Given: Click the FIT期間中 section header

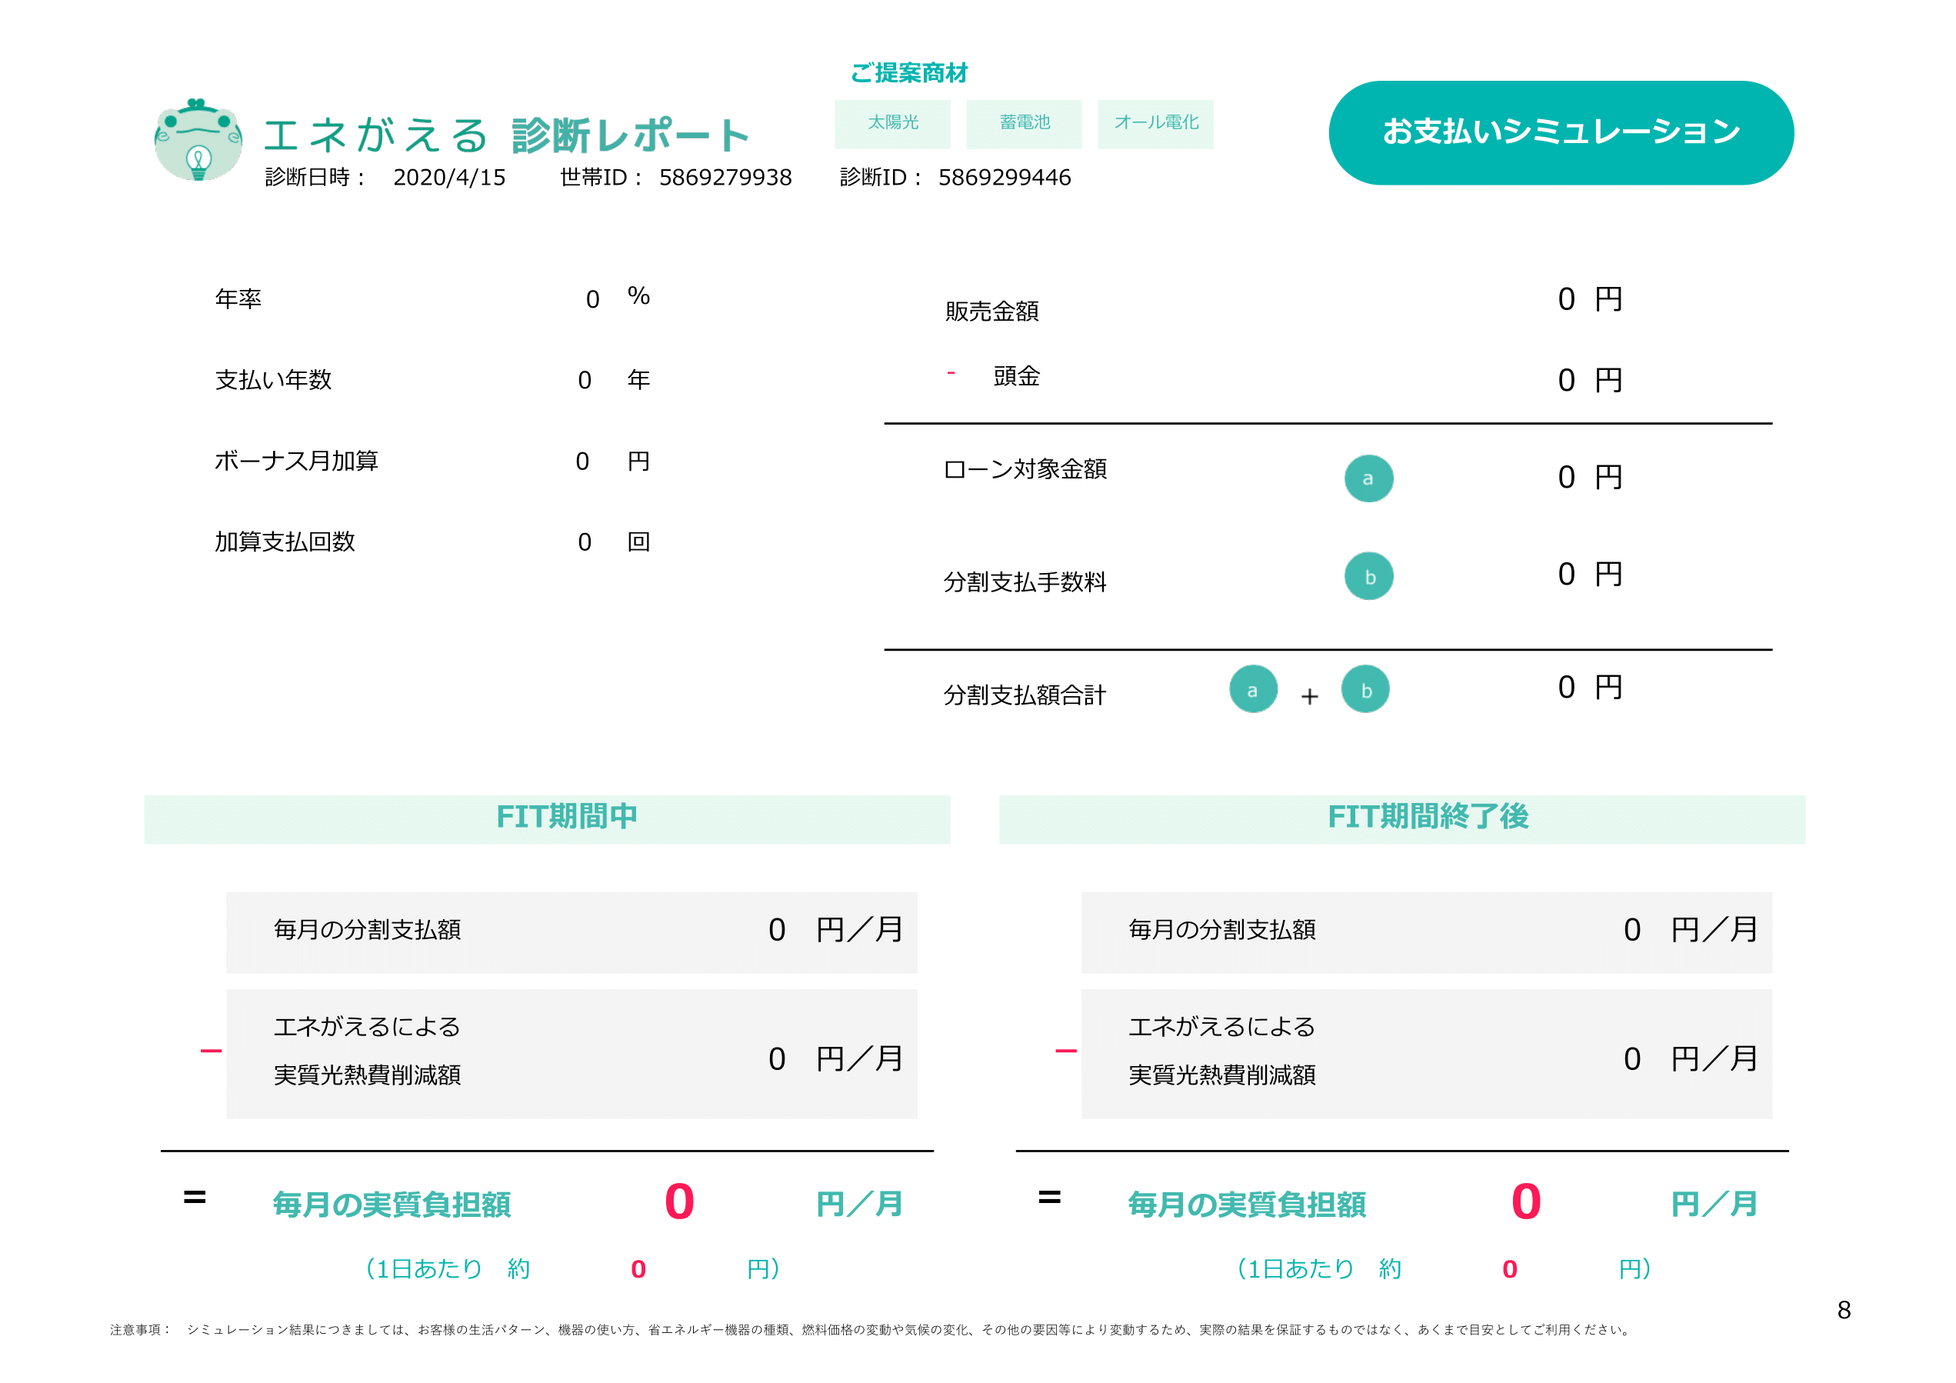Looking at the screenshot, I should (547, 819).
